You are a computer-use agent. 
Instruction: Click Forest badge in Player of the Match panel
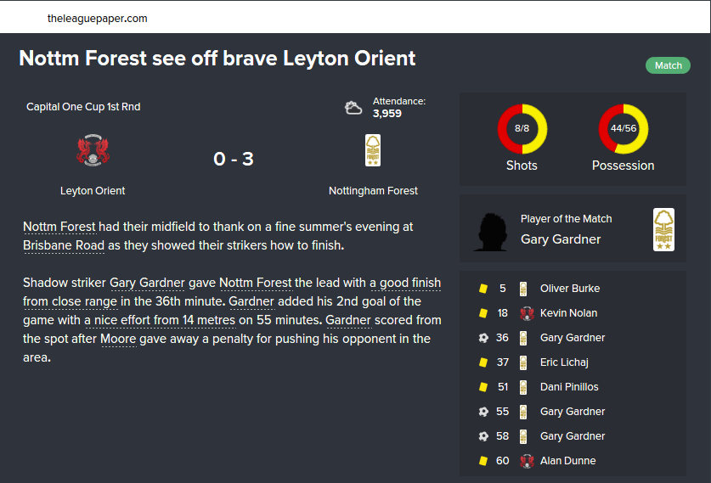click(x=663, y=230)
